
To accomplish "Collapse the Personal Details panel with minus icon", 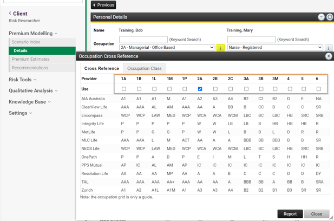I will (321, 17).
